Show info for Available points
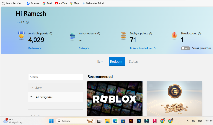The width and height of the screenshot is (213, 125). pos(51,34)
